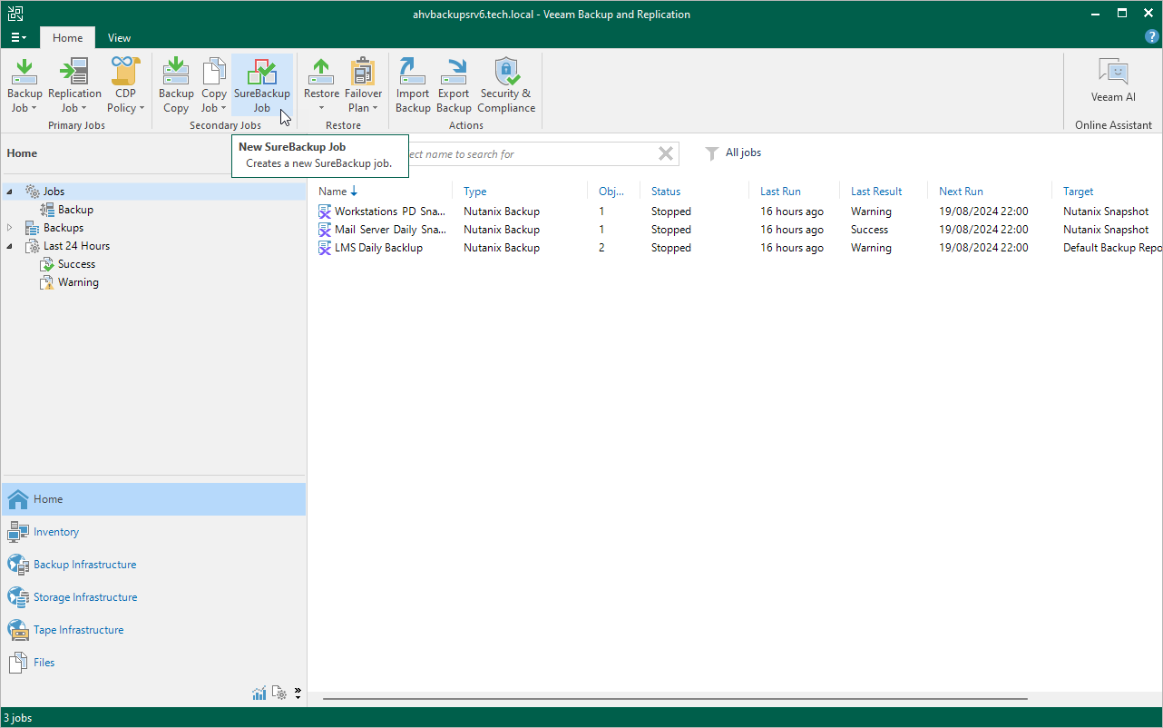Screen dimensions: 1163x728
Task: Click the Backup Copy ribbon icon
Action: click(176, 86)
